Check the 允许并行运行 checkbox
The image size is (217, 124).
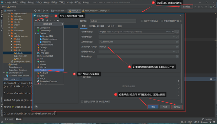pos(142,21)
